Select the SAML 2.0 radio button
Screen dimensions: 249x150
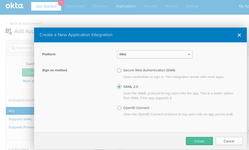point(119,87)
